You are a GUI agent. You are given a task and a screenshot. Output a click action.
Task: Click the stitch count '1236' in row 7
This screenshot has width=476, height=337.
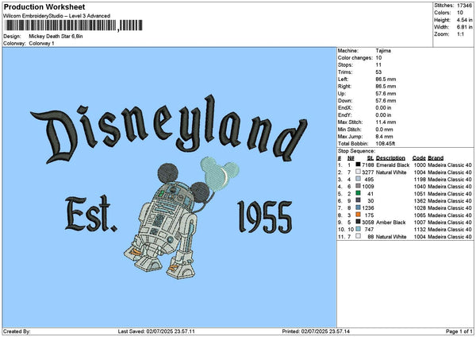click(x=368, y=207)
